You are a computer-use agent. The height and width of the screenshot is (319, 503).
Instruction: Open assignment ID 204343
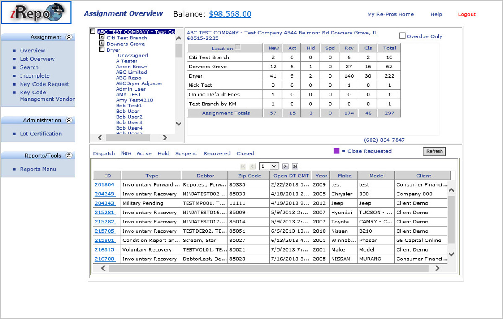coord(105,203)
